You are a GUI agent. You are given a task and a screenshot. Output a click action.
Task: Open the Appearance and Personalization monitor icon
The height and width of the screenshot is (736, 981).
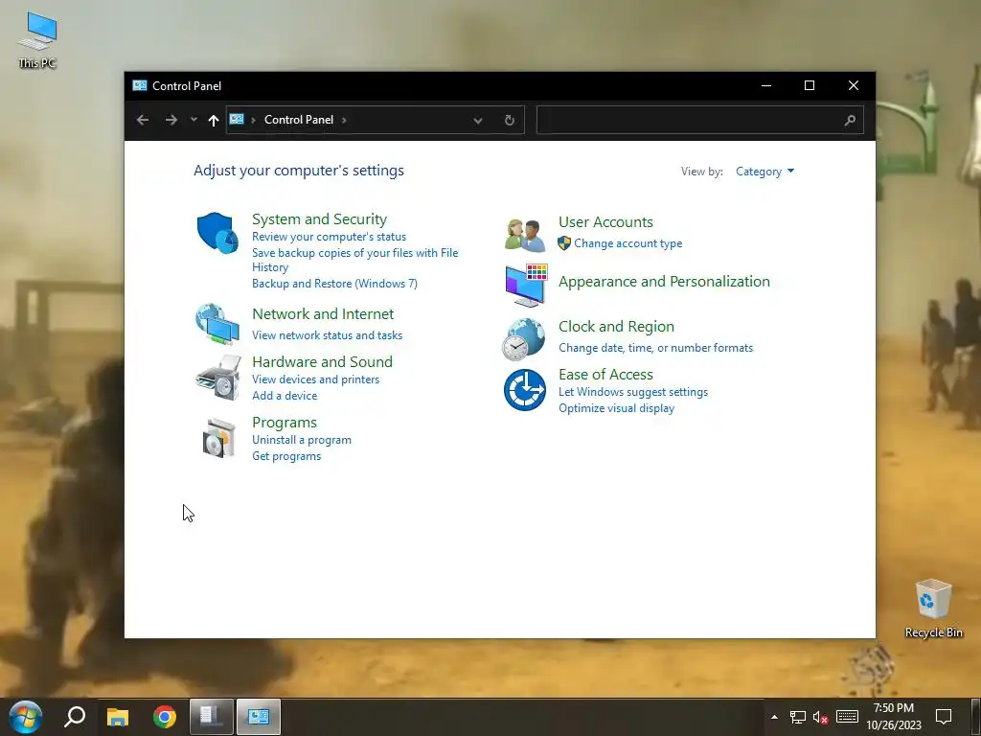(x=526, y=286)
